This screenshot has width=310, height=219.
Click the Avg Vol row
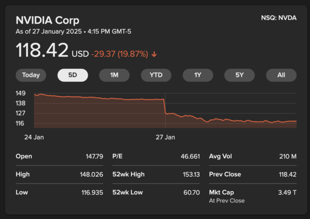tap(252, 156)
